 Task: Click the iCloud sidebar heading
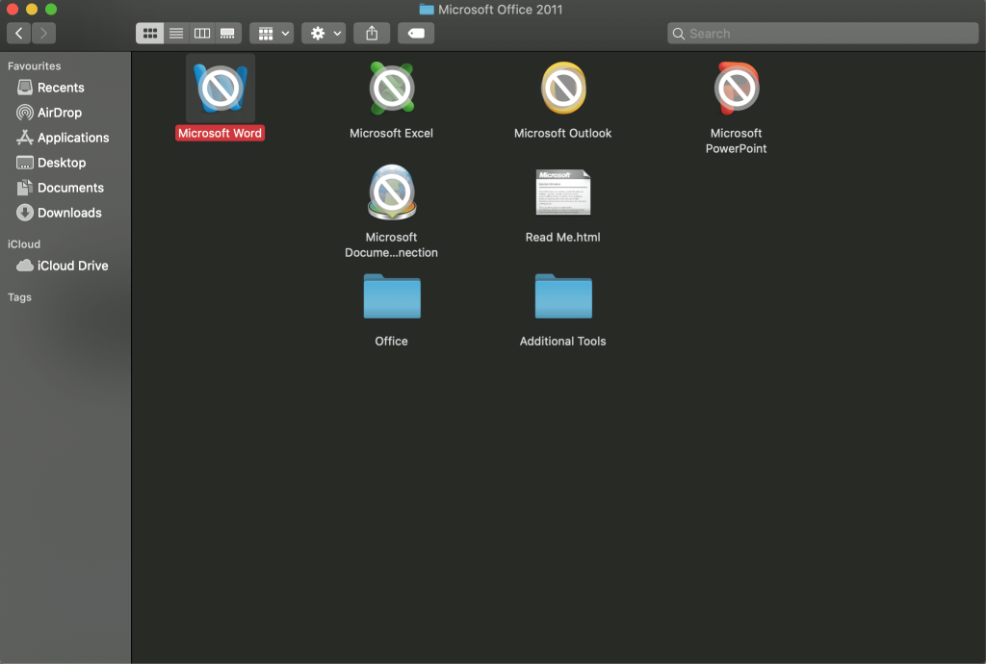[24, 244]
